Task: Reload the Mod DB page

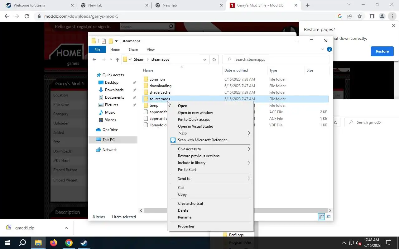Action: 27,16
